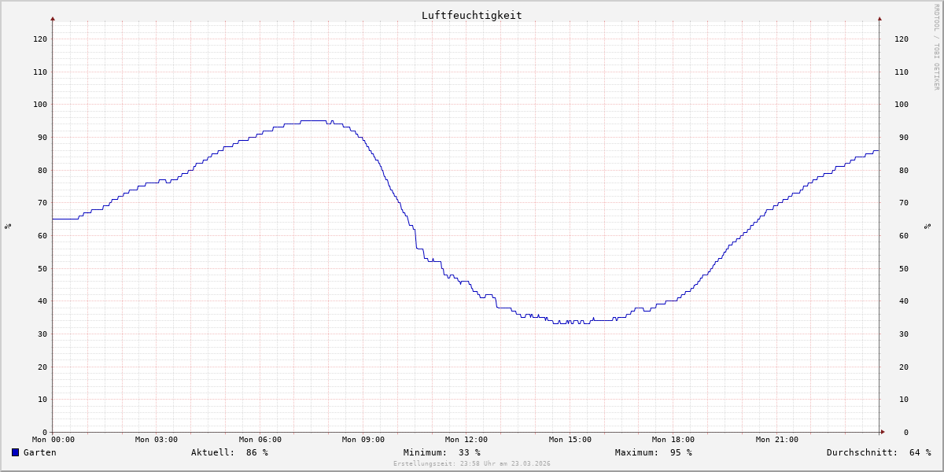Select the Mon 18:00 time label
Viewport: 944px width, 472px height.
click(x=673, y=440)
